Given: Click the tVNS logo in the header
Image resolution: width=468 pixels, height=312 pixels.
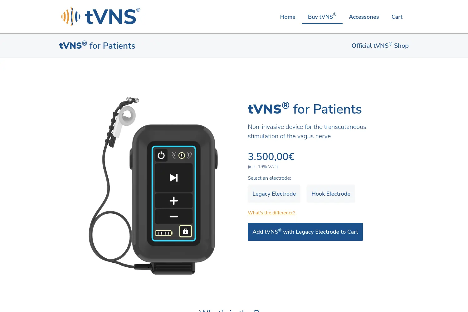Looking at the screenshot, I should pos(100,17).
